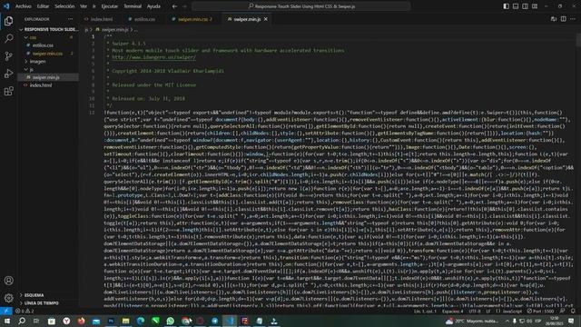Switch to the swiper.min.css tab
Viewport: 581px width, 327px height.
192,19
